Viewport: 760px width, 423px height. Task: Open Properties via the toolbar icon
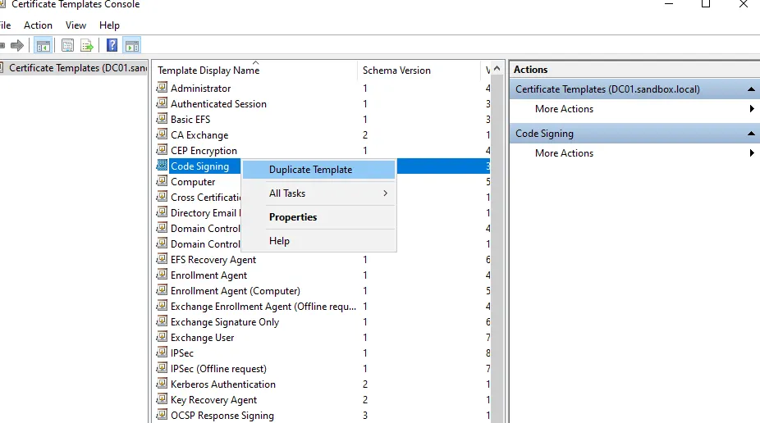[x=67, y=46]
